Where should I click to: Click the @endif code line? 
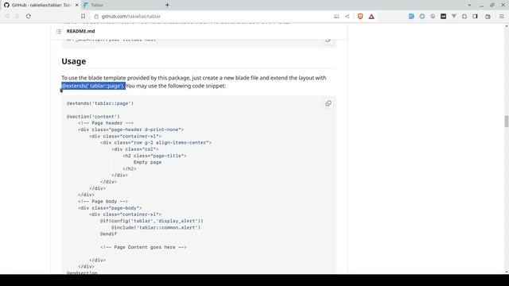point(108,234)
